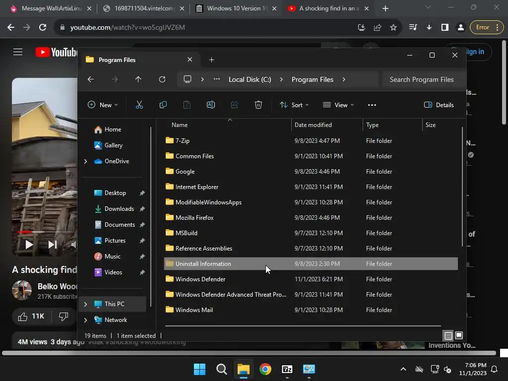Select the Windows Defender folder

point(311,279)
